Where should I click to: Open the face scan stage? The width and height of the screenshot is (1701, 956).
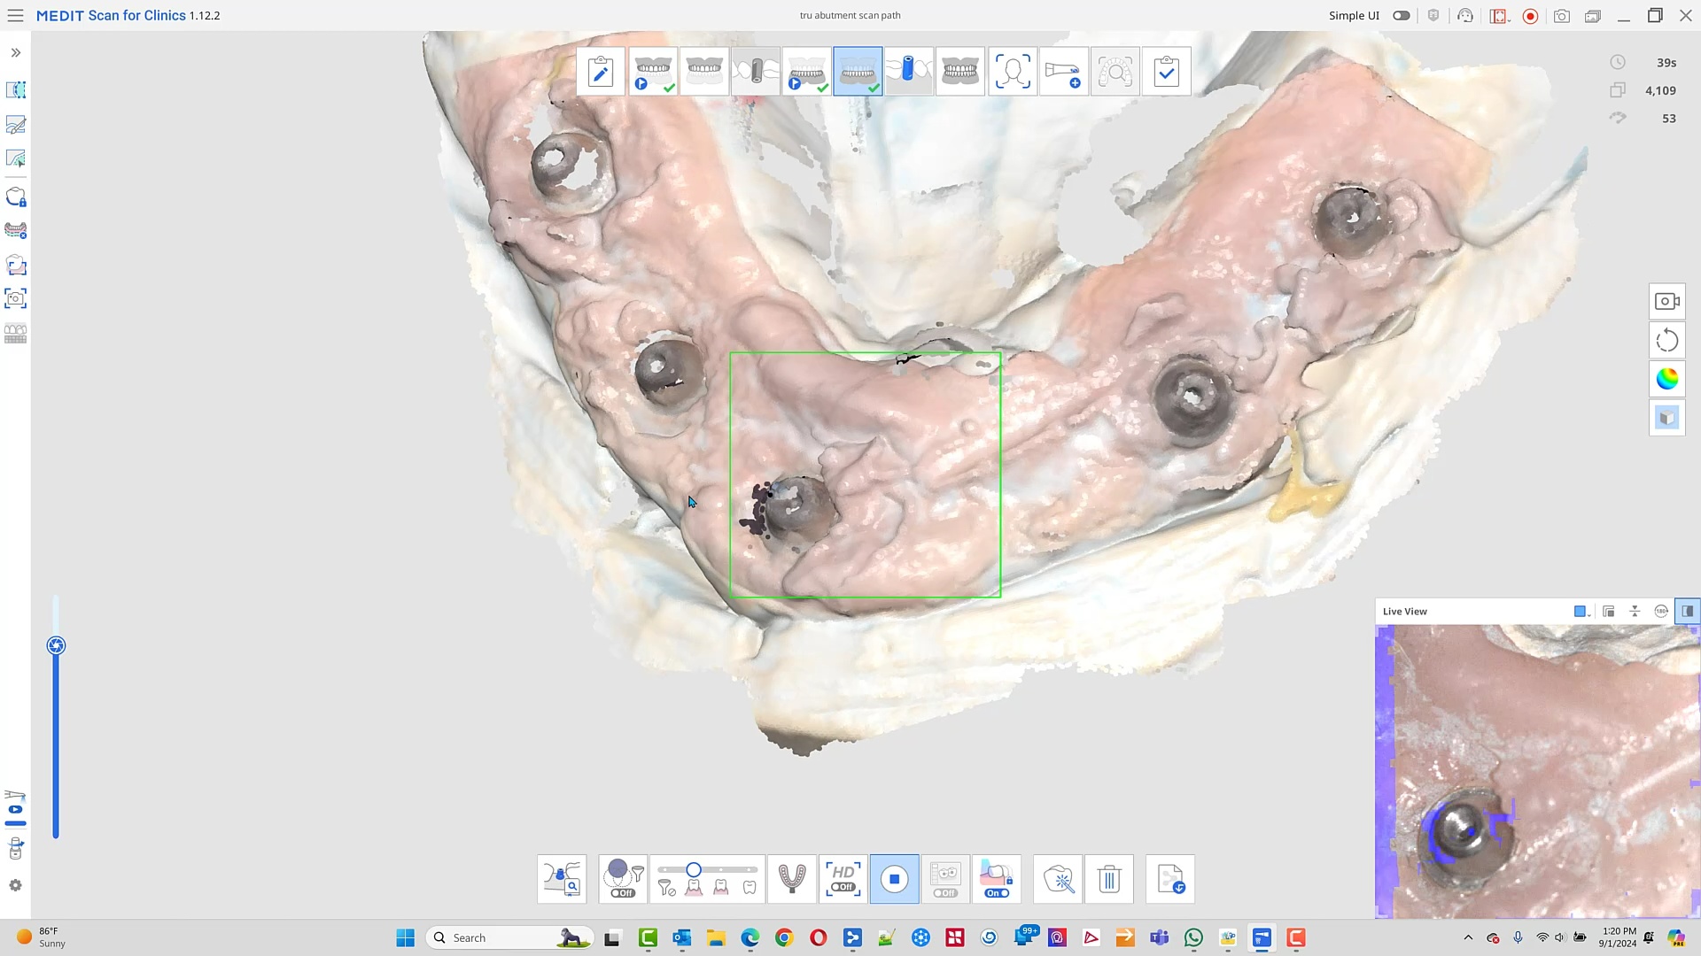1013,71
